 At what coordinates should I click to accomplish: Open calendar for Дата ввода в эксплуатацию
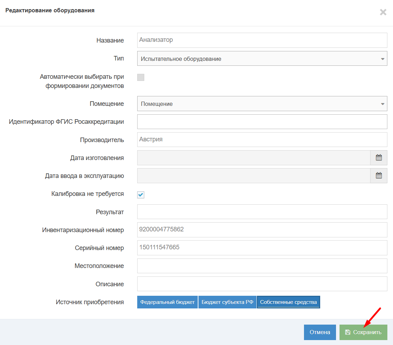[379, 175]
